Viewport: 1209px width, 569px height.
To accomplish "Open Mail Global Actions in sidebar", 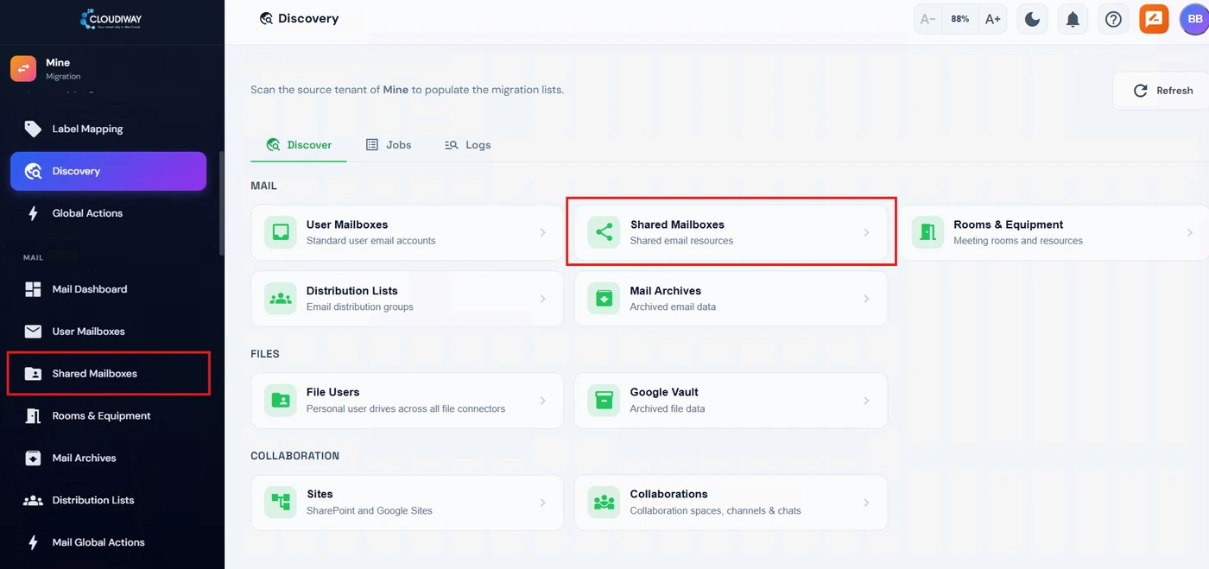I will 109,542.
